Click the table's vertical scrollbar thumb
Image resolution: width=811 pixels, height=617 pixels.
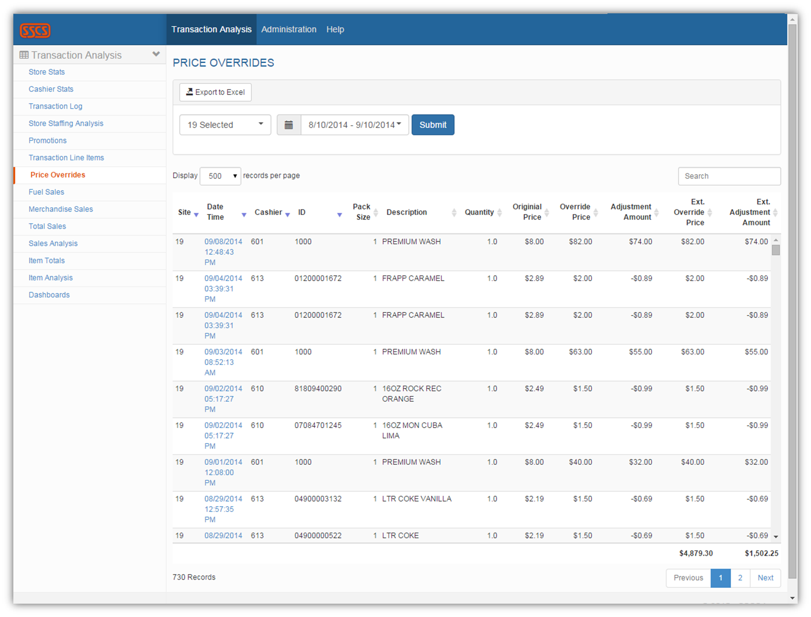776,250
